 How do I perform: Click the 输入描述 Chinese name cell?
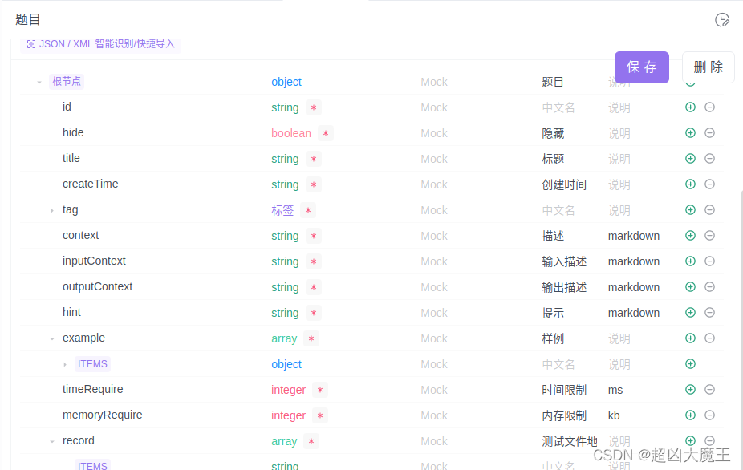[564, 261]
